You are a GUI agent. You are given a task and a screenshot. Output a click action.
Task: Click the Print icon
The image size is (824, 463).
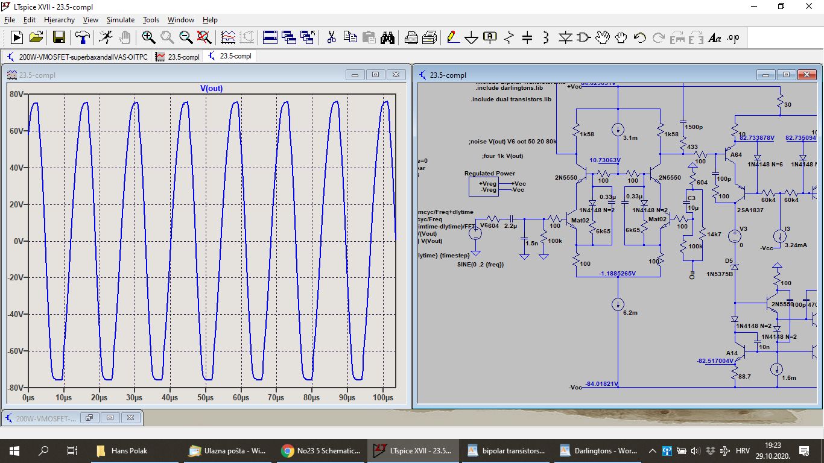click(x=429, y=37)
